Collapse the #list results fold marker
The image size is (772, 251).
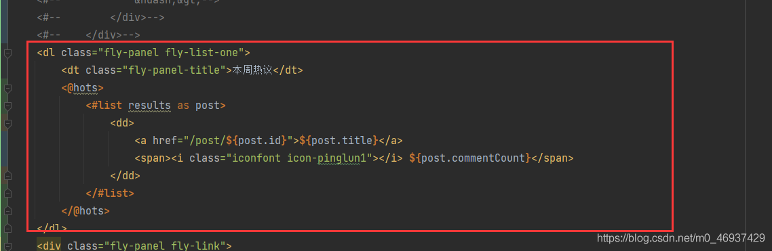click(x=7, y=106)
